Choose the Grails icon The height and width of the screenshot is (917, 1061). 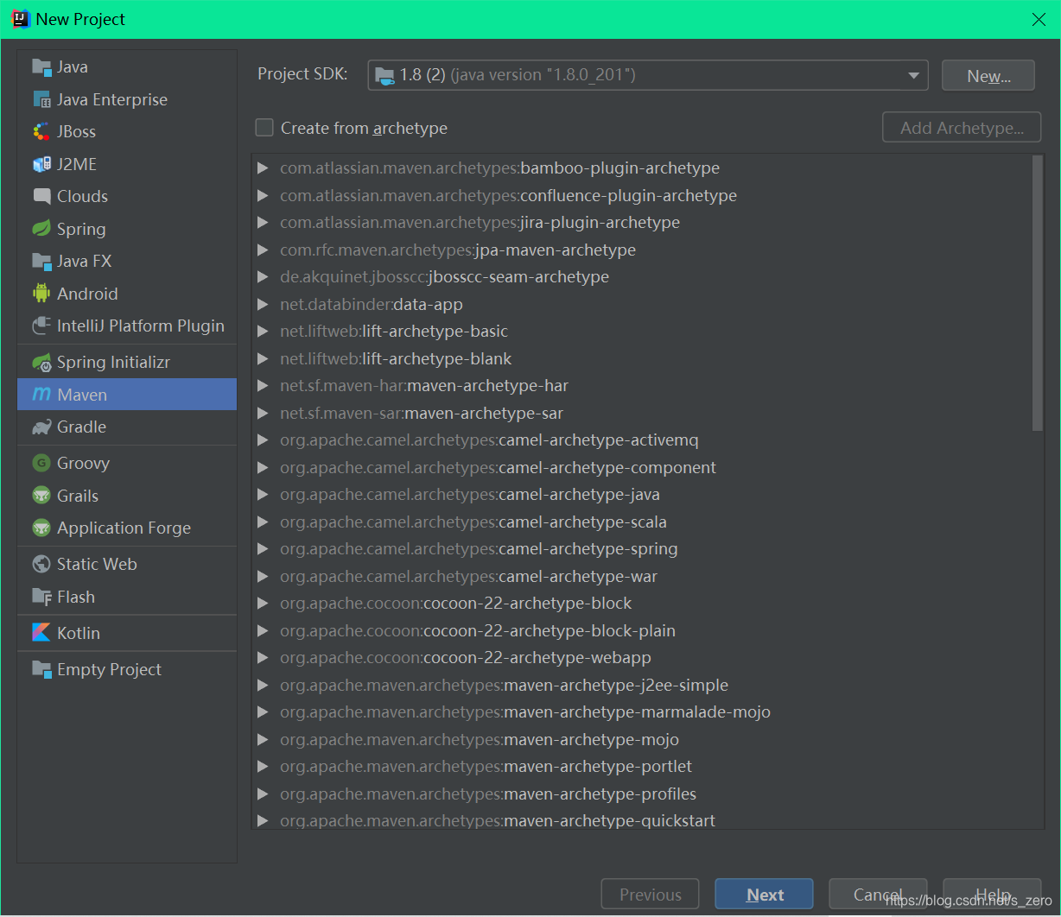pos(41,496)
